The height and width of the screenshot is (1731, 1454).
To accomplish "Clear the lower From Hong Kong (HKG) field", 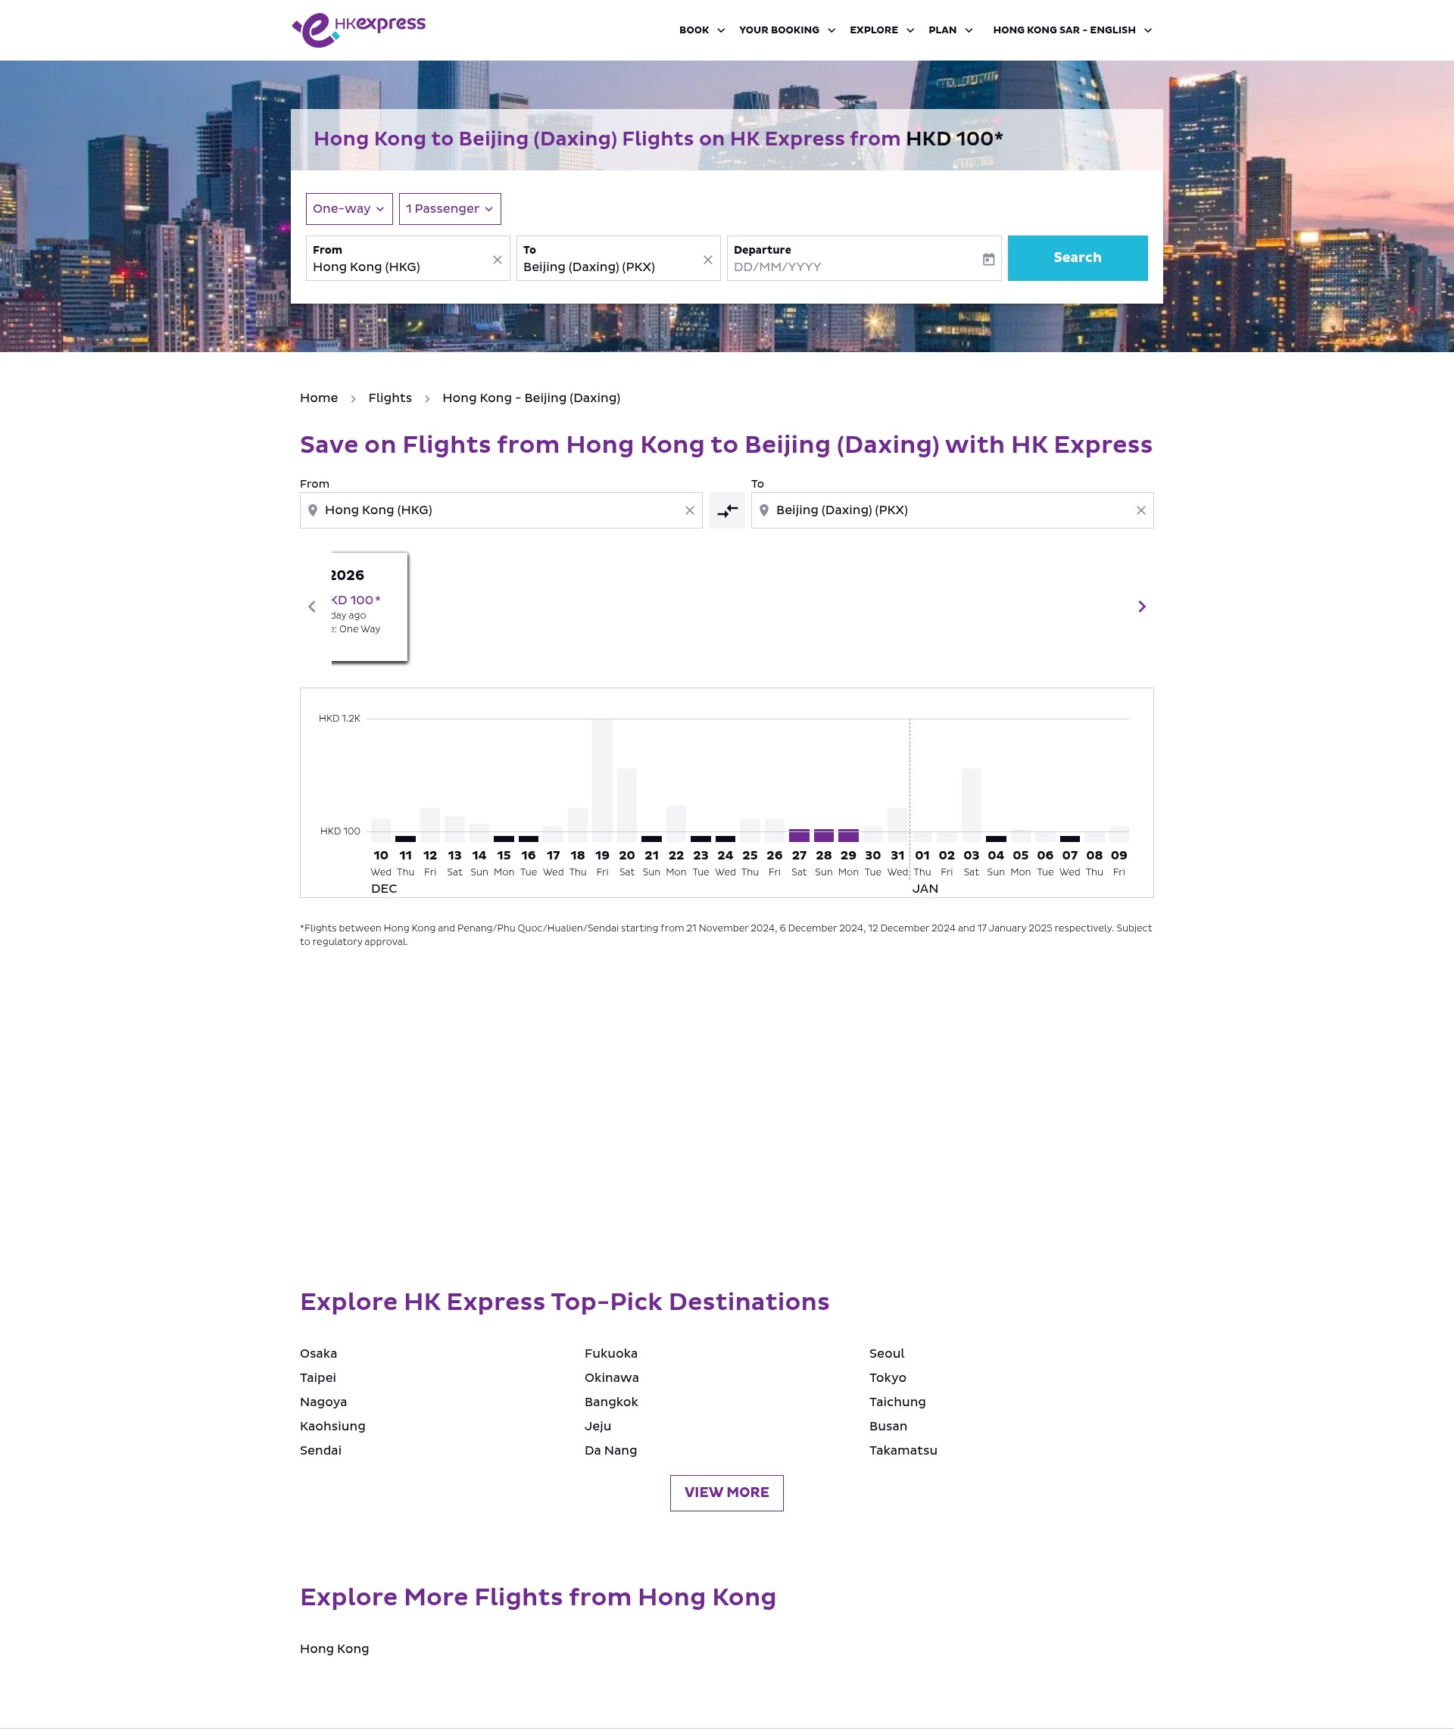I will pyautogui.click(x=690, y=510).
